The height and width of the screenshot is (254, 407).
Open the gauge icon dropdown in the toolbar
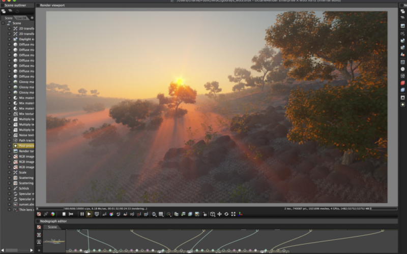[x=169, y=214]
